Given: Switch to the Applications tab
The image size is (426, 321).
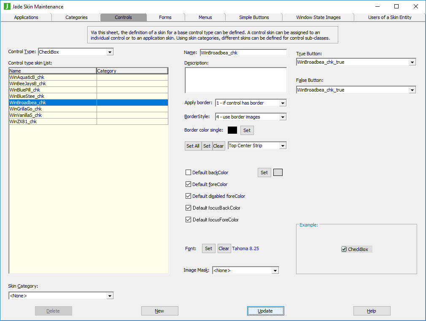Looking at the screenshot, I should (26, 17).
